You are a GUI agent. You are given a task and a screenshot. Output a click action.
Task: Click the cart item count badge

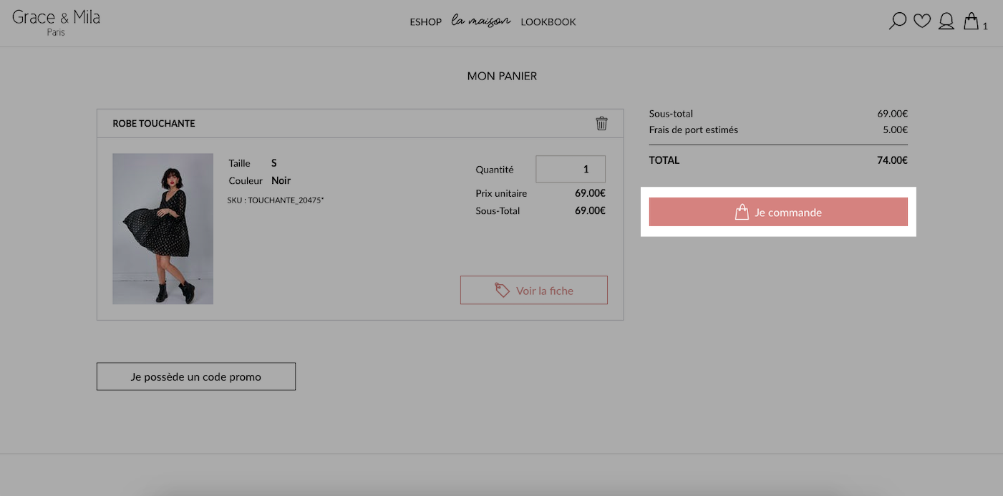(985, 26)
